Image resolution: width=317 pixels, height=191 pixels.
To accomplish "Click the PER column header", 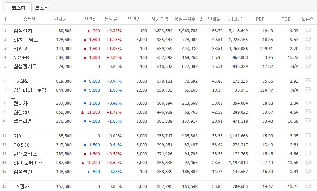I will [260, 19].
